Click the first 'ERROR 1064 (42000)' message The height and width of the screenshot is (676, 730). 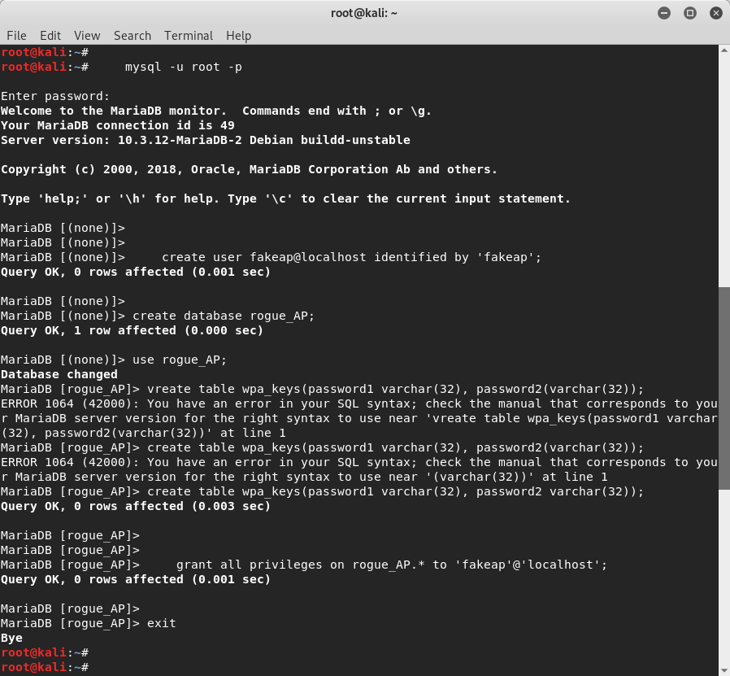(359, 418)
